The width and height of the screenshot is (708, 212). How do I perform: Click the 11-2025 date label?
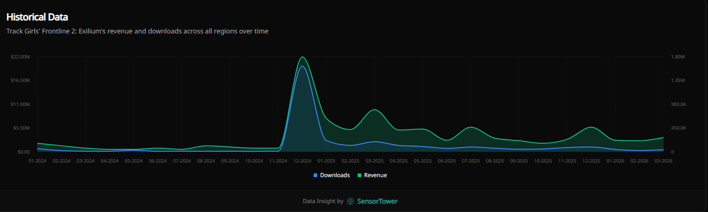(x=568, y=161)
